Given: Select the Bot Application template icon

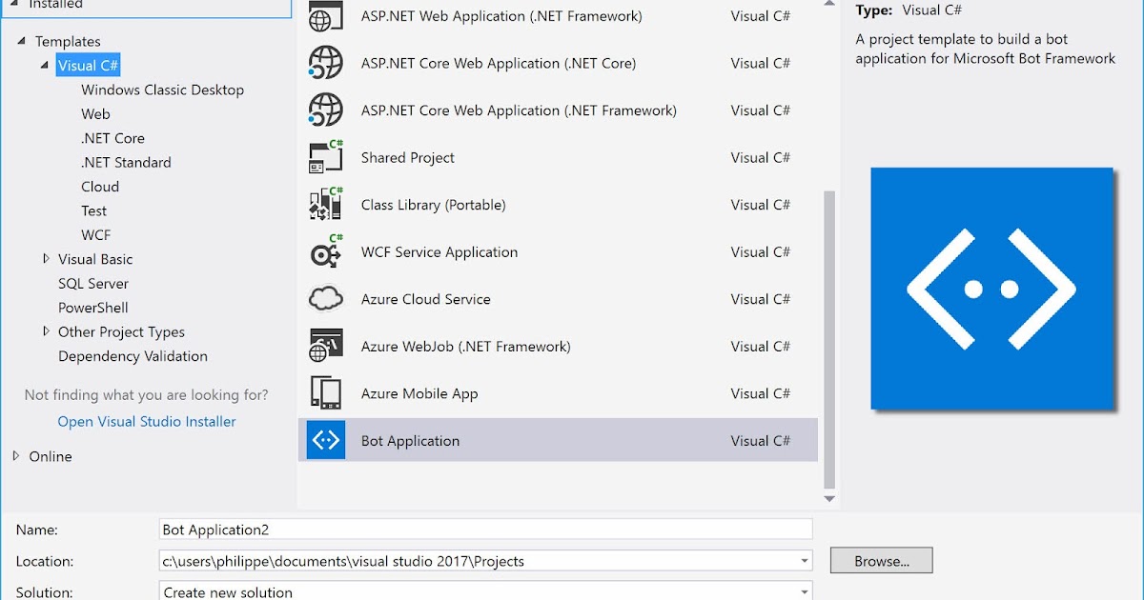Looking at the screenshot, I should tap(325, 440).
